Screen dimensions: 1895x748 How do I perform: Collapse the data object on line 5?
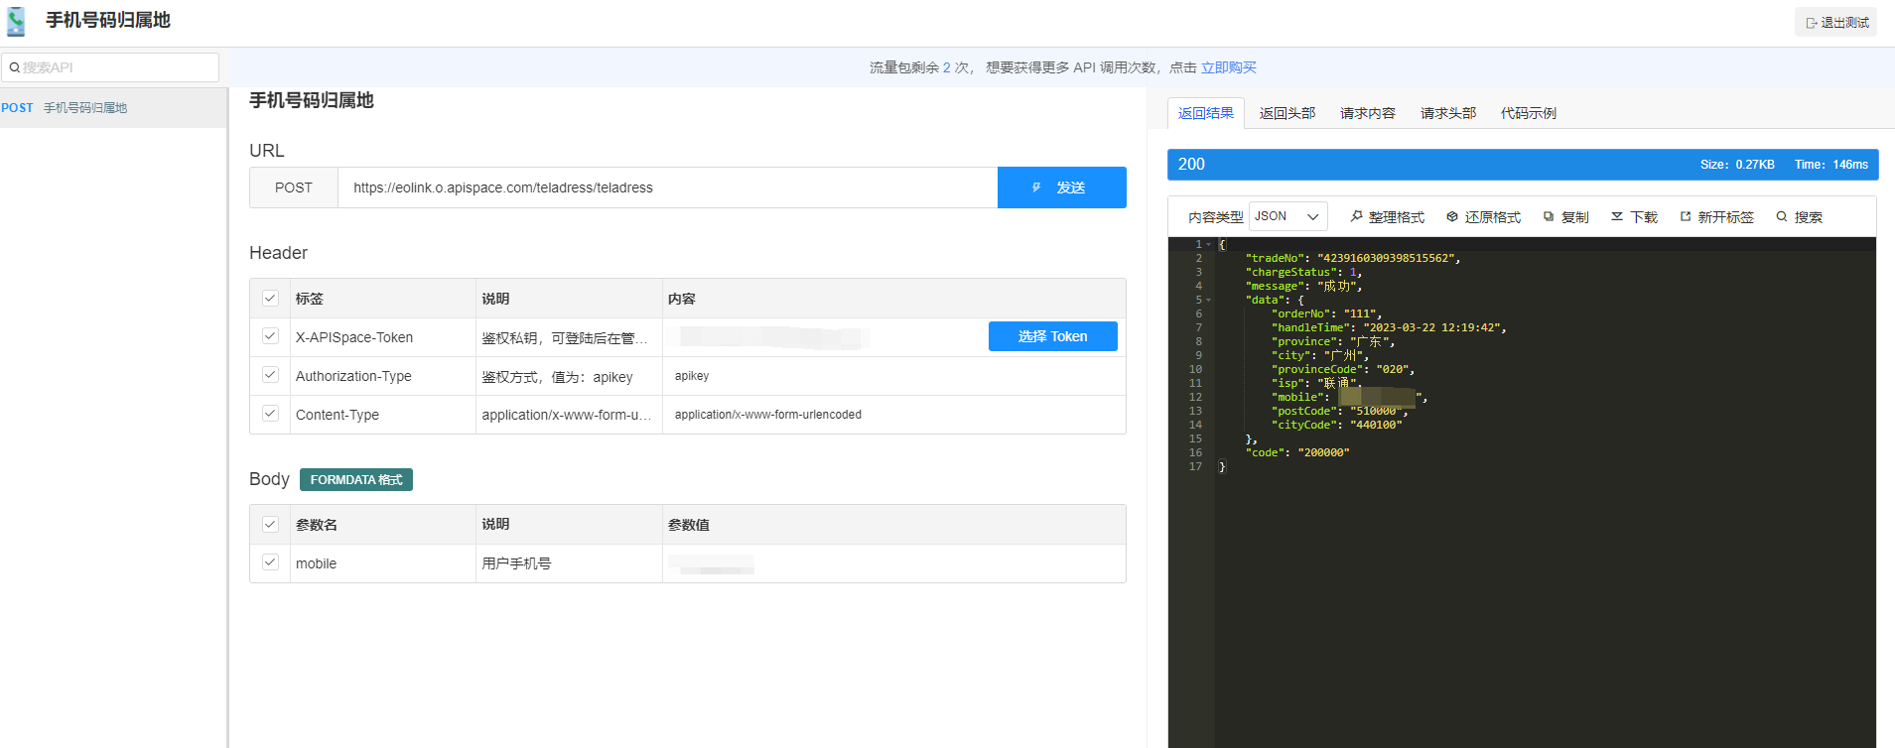click(x=1209, y=300)
